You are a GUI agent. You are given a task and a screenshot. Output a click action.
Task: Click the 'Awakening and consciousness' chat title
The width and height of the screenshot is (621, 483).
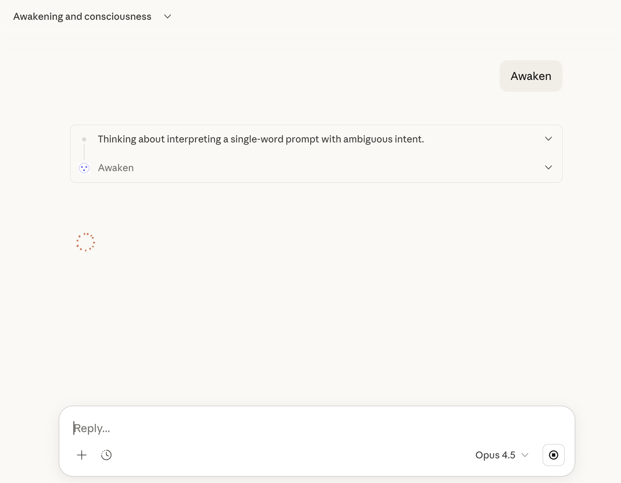click(x=82, y=16)
